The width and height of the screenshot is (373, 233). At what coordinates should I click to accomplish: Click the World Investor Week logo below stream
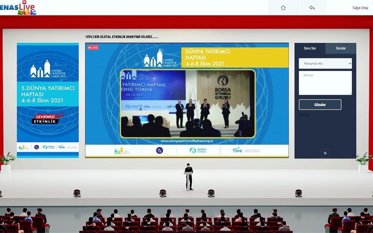pyautogui.click(x=122, y=151)
